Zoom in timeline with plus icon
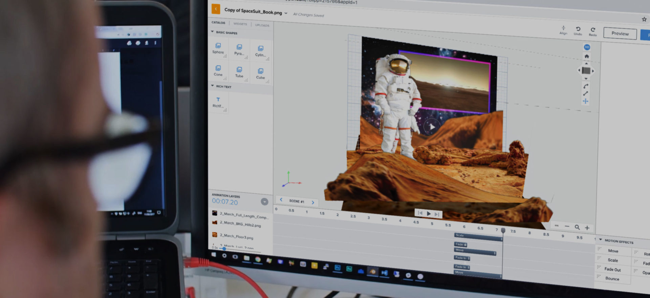 point(587,228)
